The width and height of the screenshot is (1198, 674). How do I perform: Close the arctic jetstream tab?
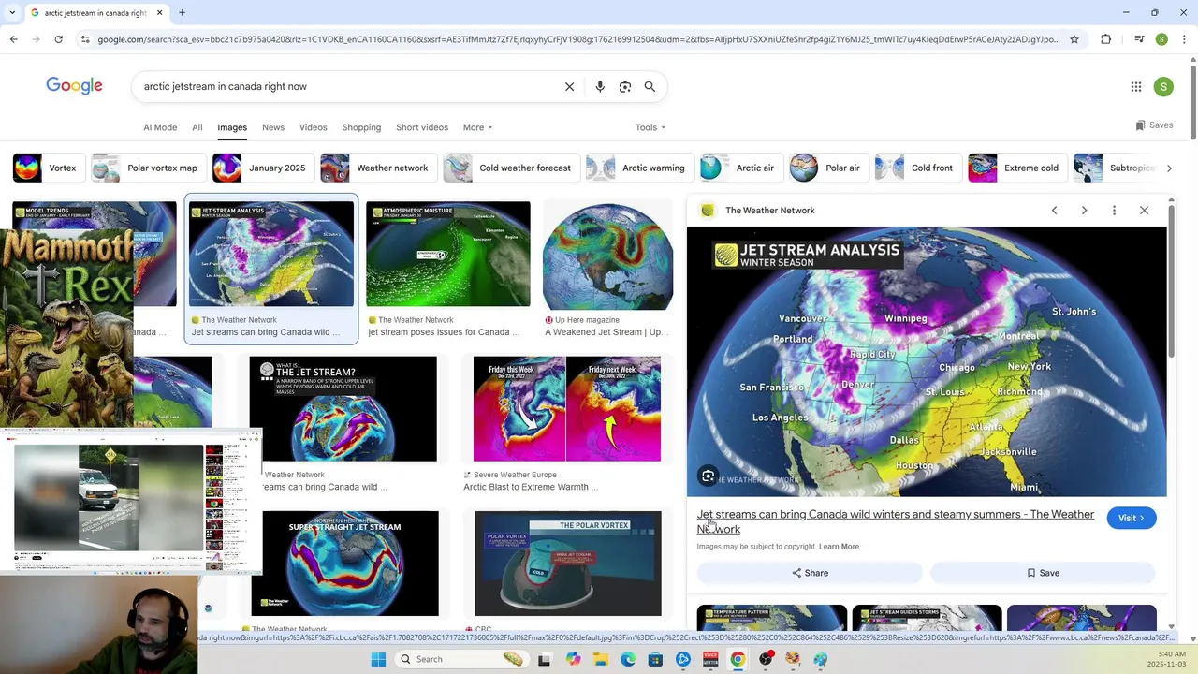[159, 12]
